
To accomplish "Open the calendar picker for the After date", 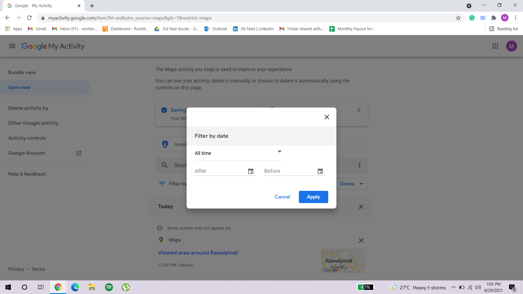I will point(251,171).
